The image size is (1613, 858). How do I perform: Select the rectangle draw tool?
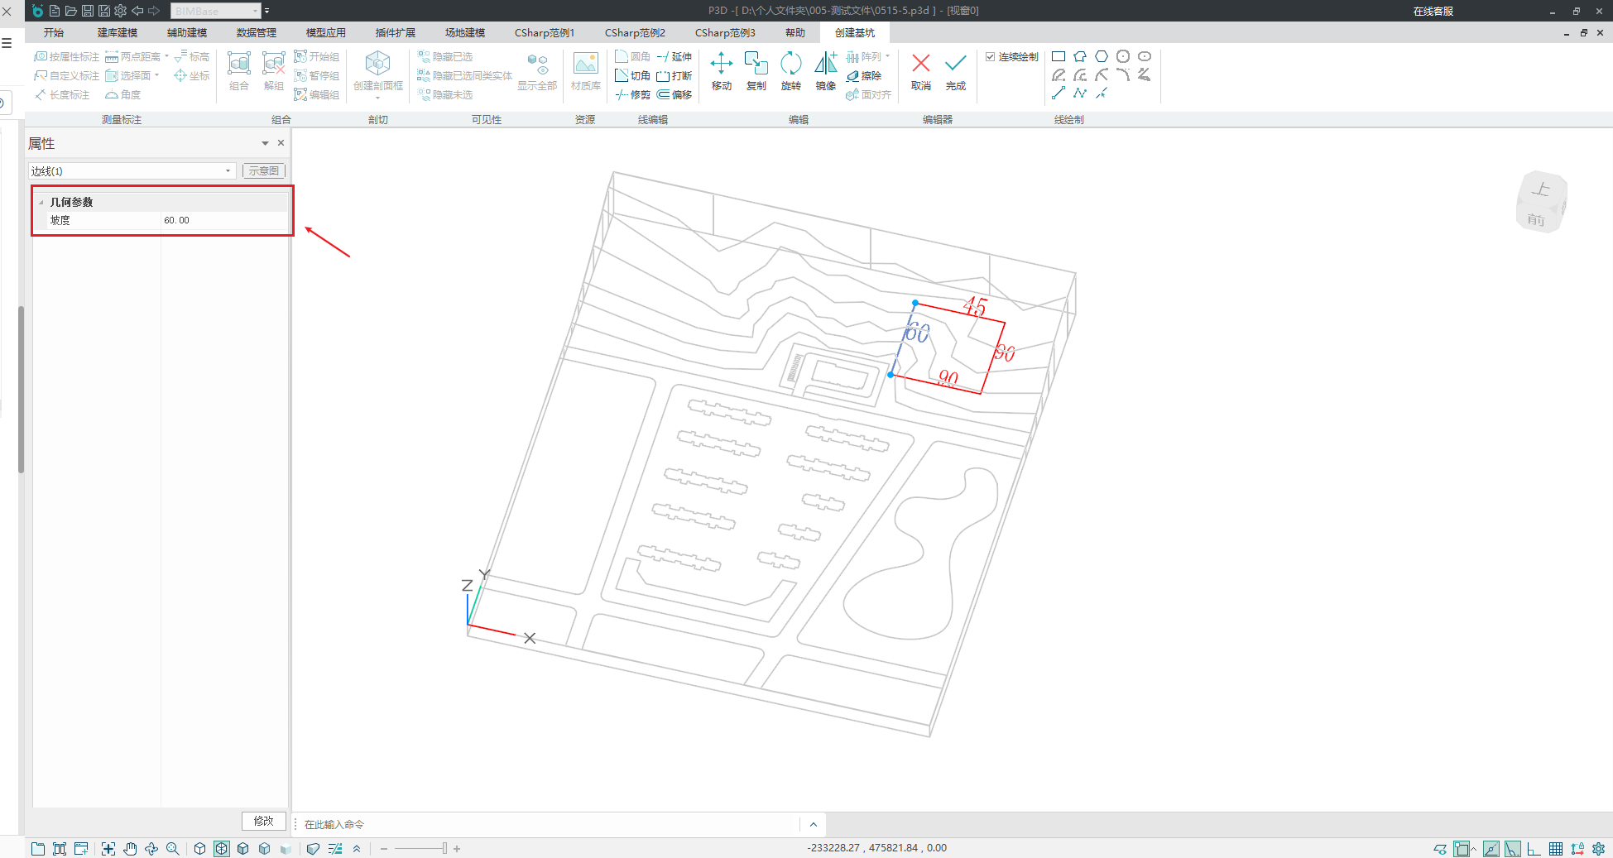(x=1058, y=56)
